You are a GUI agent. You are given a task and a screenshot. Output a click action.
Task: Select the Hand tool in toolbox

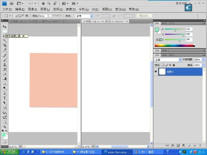5,122
